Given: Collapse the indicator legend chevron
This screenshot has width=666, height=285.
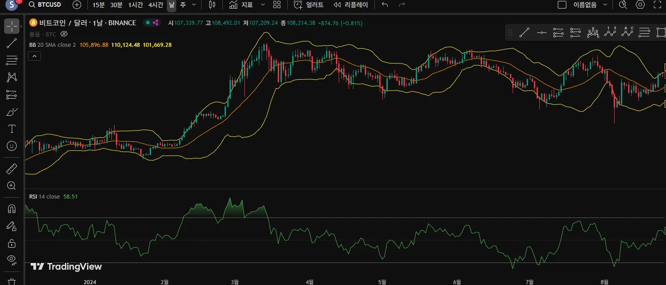Looking at the screenshot, I should pyautogui.click(x=35, y=56).
